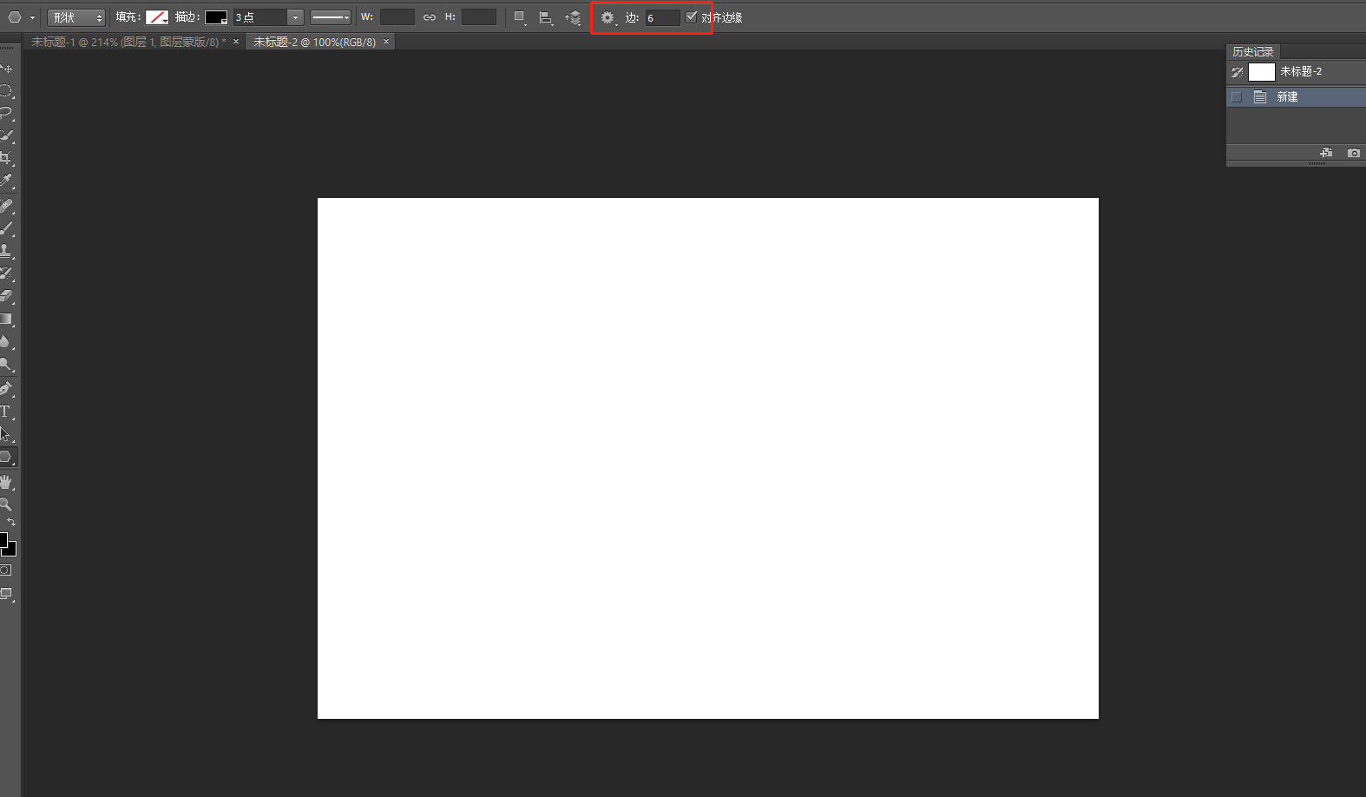The height and width of the screenshot is (797, 1366).
Task: Toggle Quick Mask mode
Action: click(x=6, y=570)
